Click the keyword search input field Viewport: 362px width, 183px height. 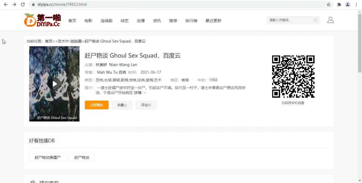point(288,20)
